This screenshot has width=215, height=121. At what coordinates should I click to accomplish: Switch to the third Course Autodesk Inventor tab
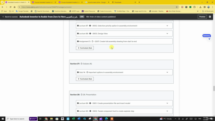click(71, 2)
